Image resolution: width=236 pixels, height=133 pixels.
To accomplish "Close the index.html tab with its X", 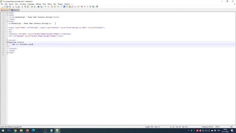I will 10,10.
